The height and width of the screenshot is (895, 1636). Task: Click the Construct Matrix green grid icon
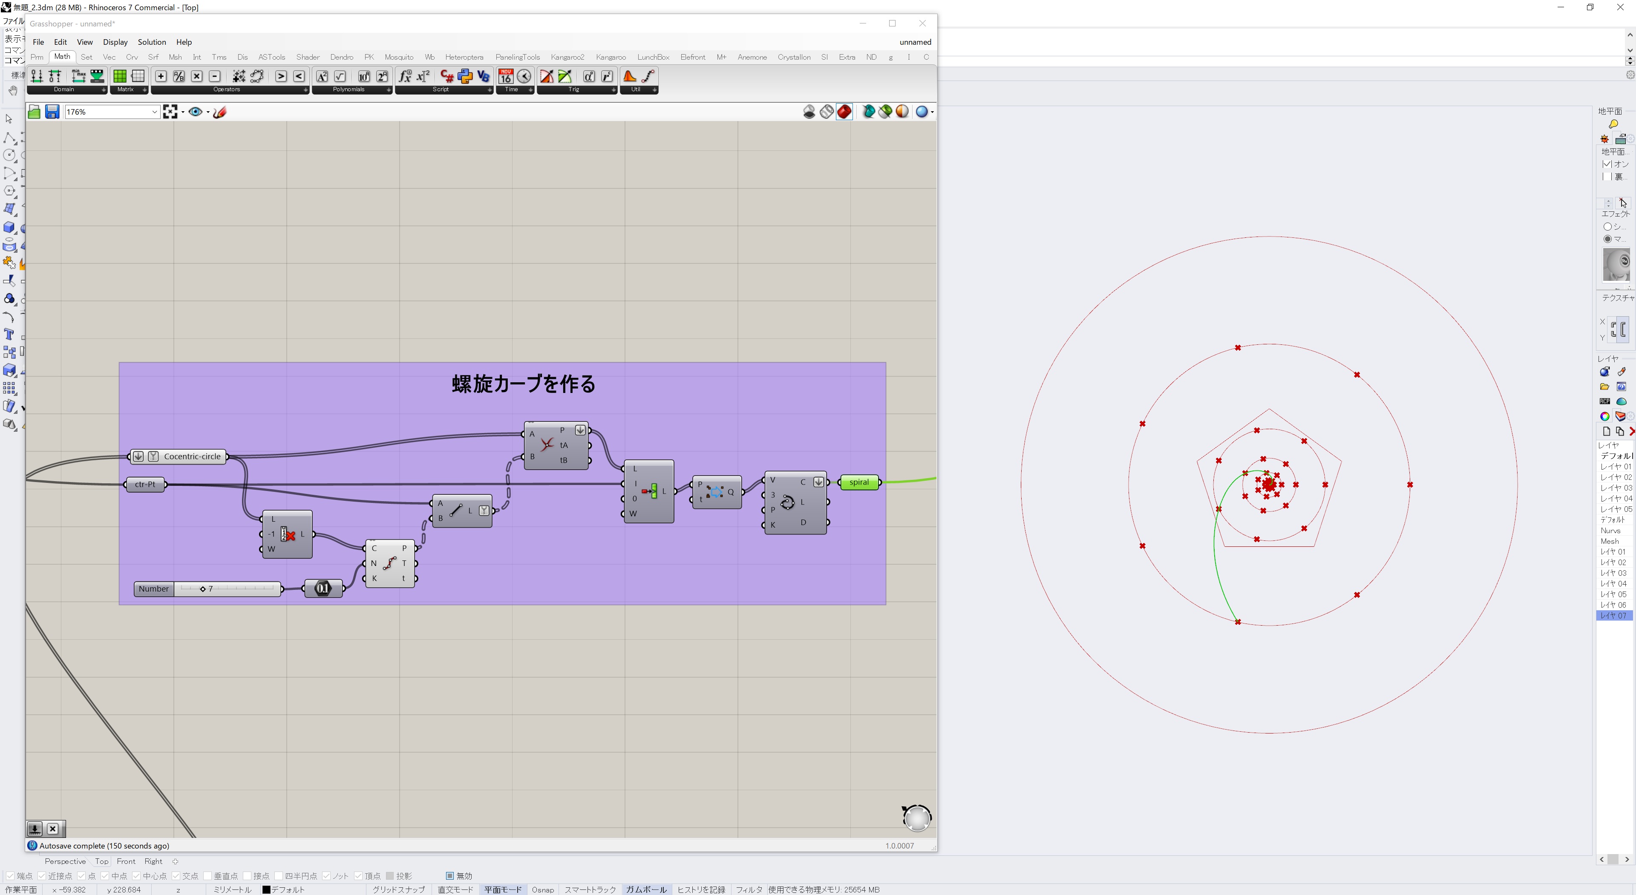point(119,76)
